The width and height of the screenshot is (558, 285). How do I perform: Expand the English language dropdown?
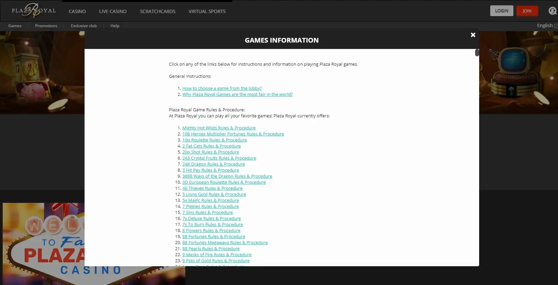coord(547,25)
